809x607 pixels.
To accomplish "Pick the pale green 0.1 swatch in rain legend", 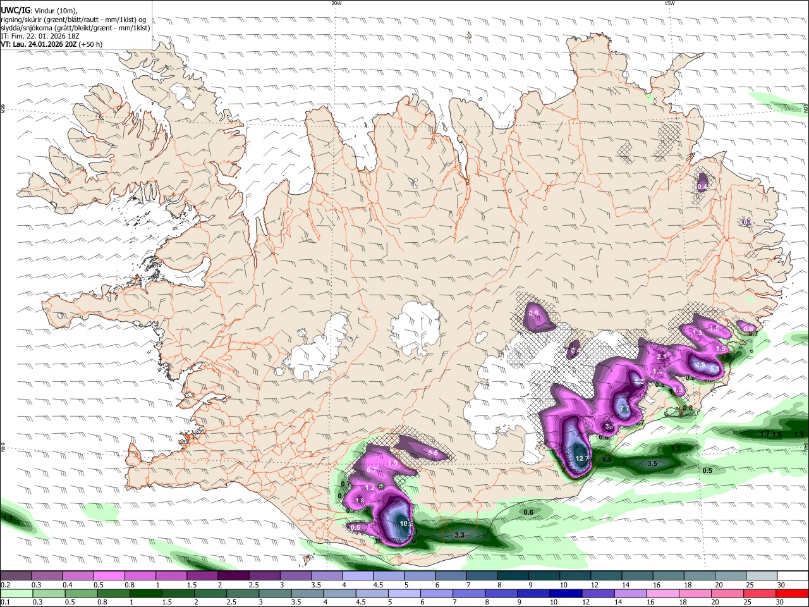I will tap(16, 593).
